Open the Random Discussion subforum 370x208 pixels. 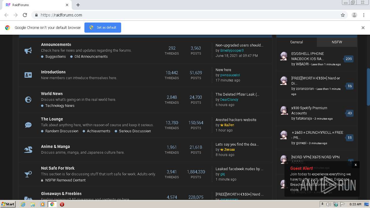click(62, 131)
